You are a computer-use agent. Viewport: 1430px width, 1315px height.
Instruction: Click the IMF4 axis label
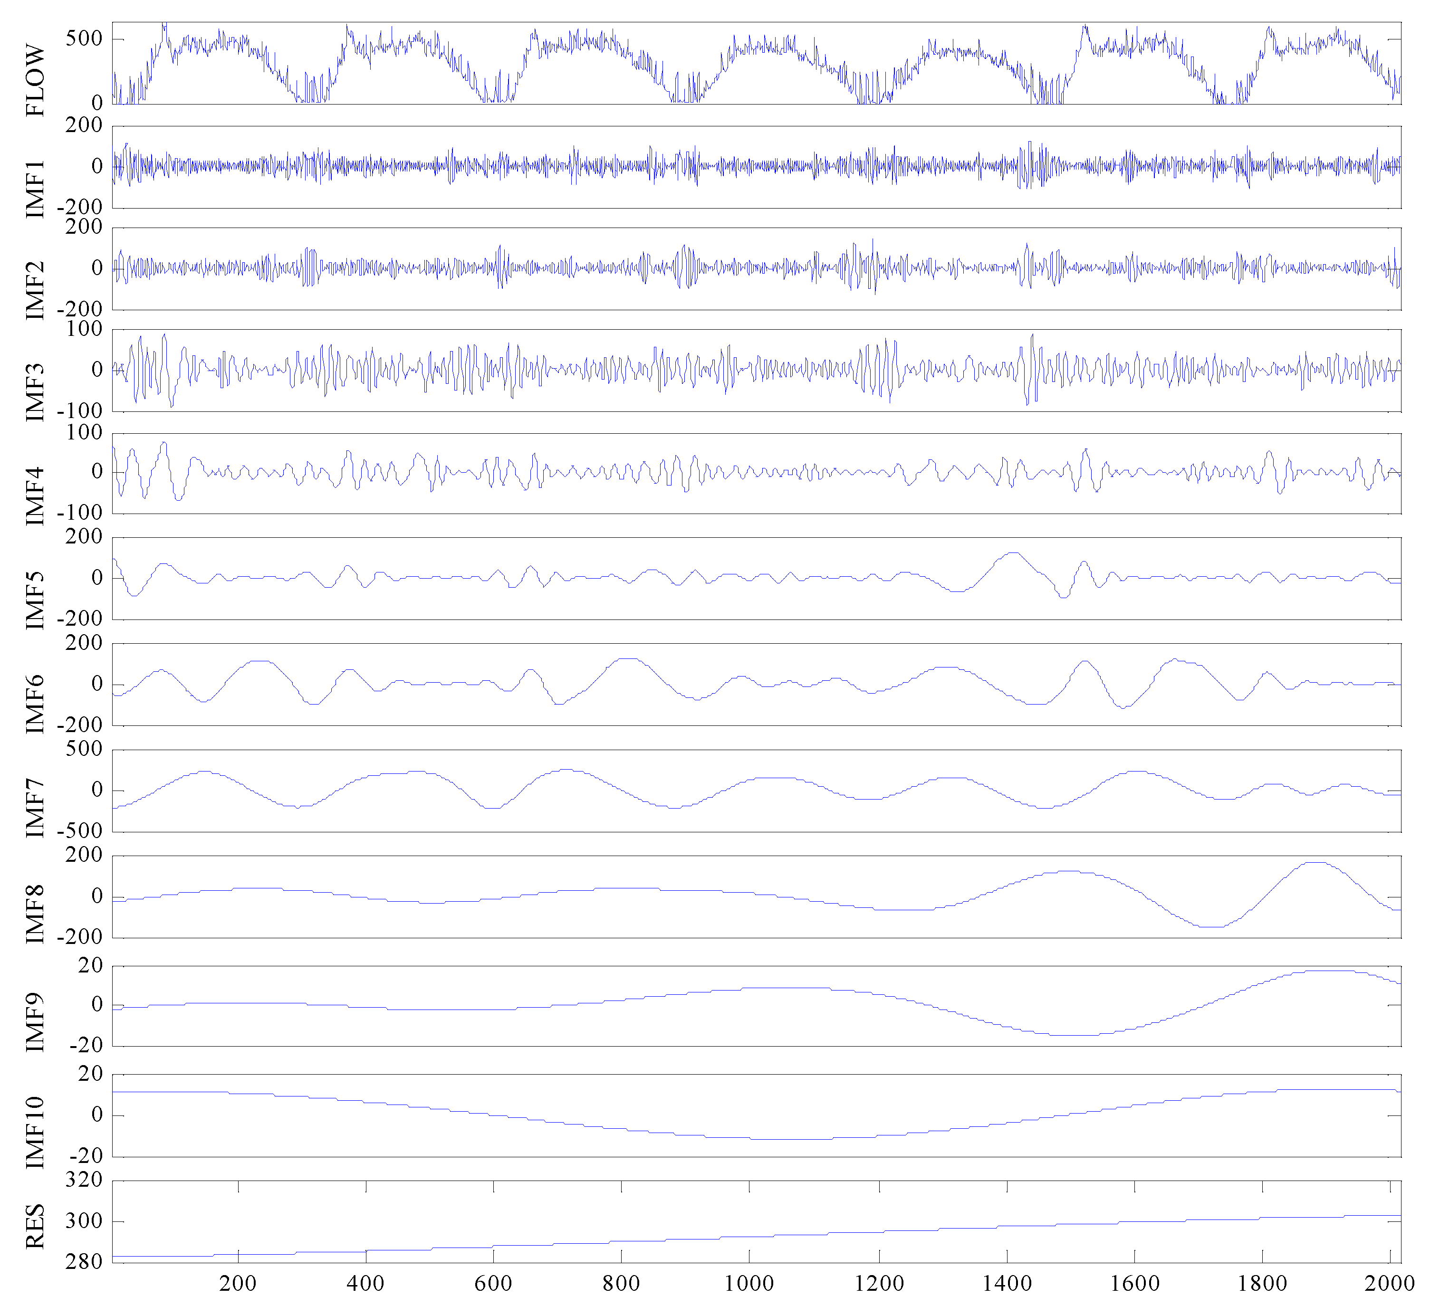(x=34, y=496)
